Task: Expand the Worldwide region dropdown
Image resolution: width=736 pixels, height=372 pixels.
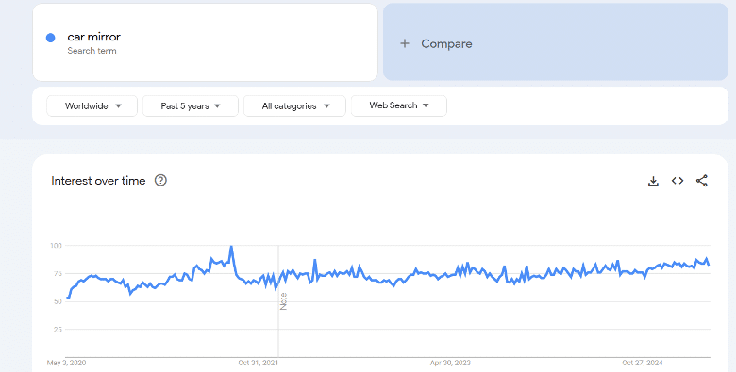Action: click(x=92, y=105)
